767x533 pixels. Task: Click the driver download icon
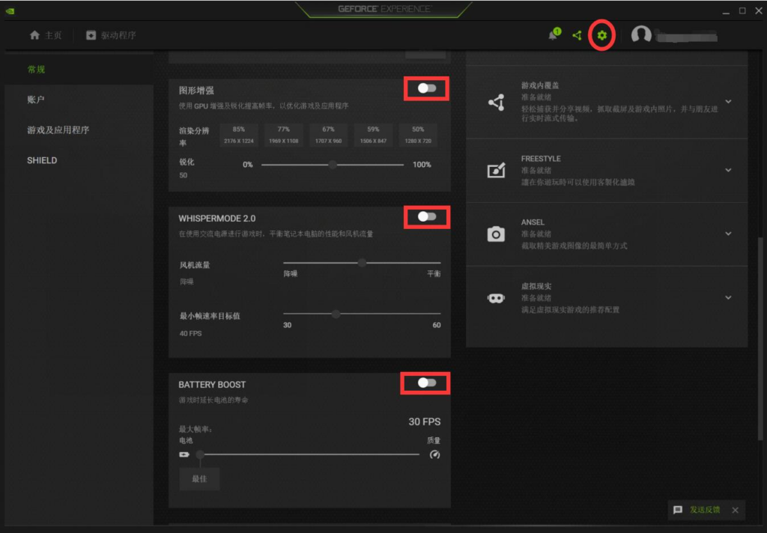click(91, 35)
